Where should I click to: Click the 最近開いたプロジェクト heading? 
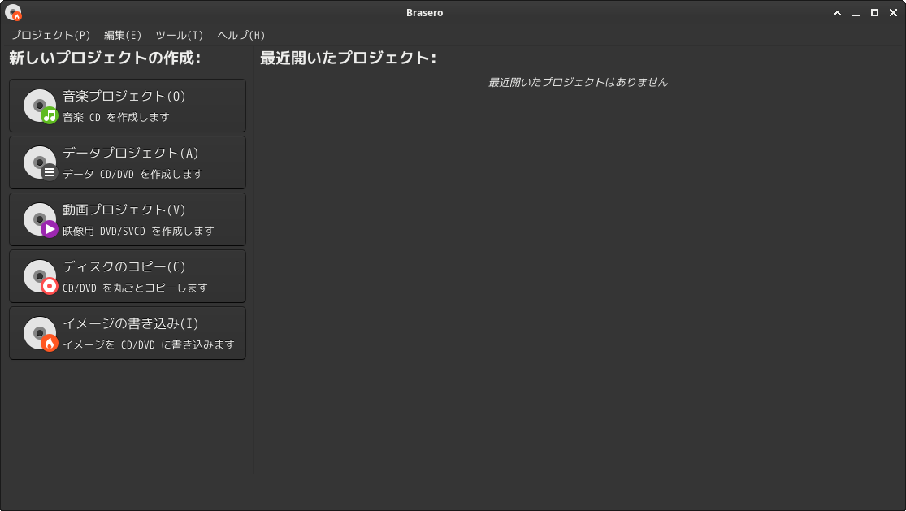click(x=349, y=58)
